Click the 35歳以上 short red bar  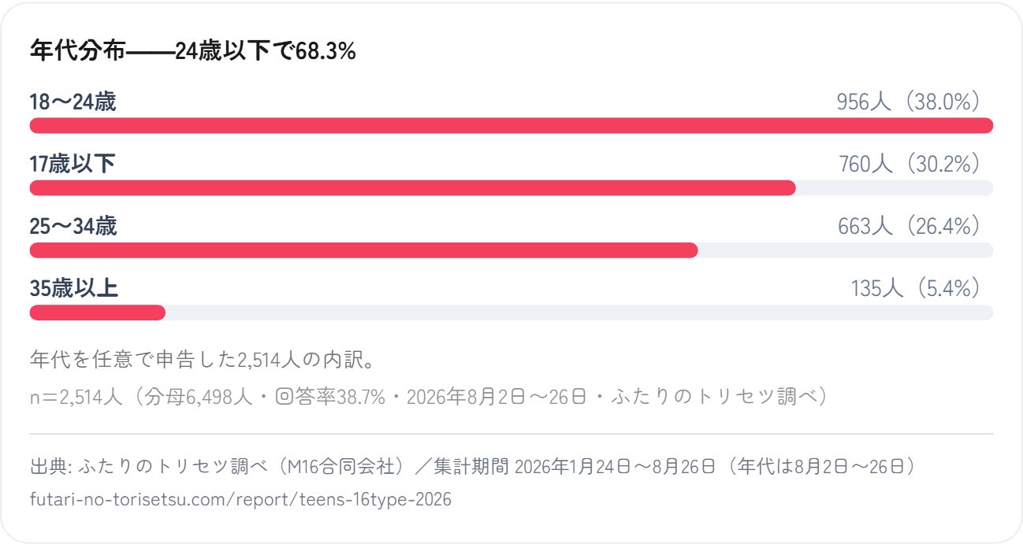[x=98, y=313]
